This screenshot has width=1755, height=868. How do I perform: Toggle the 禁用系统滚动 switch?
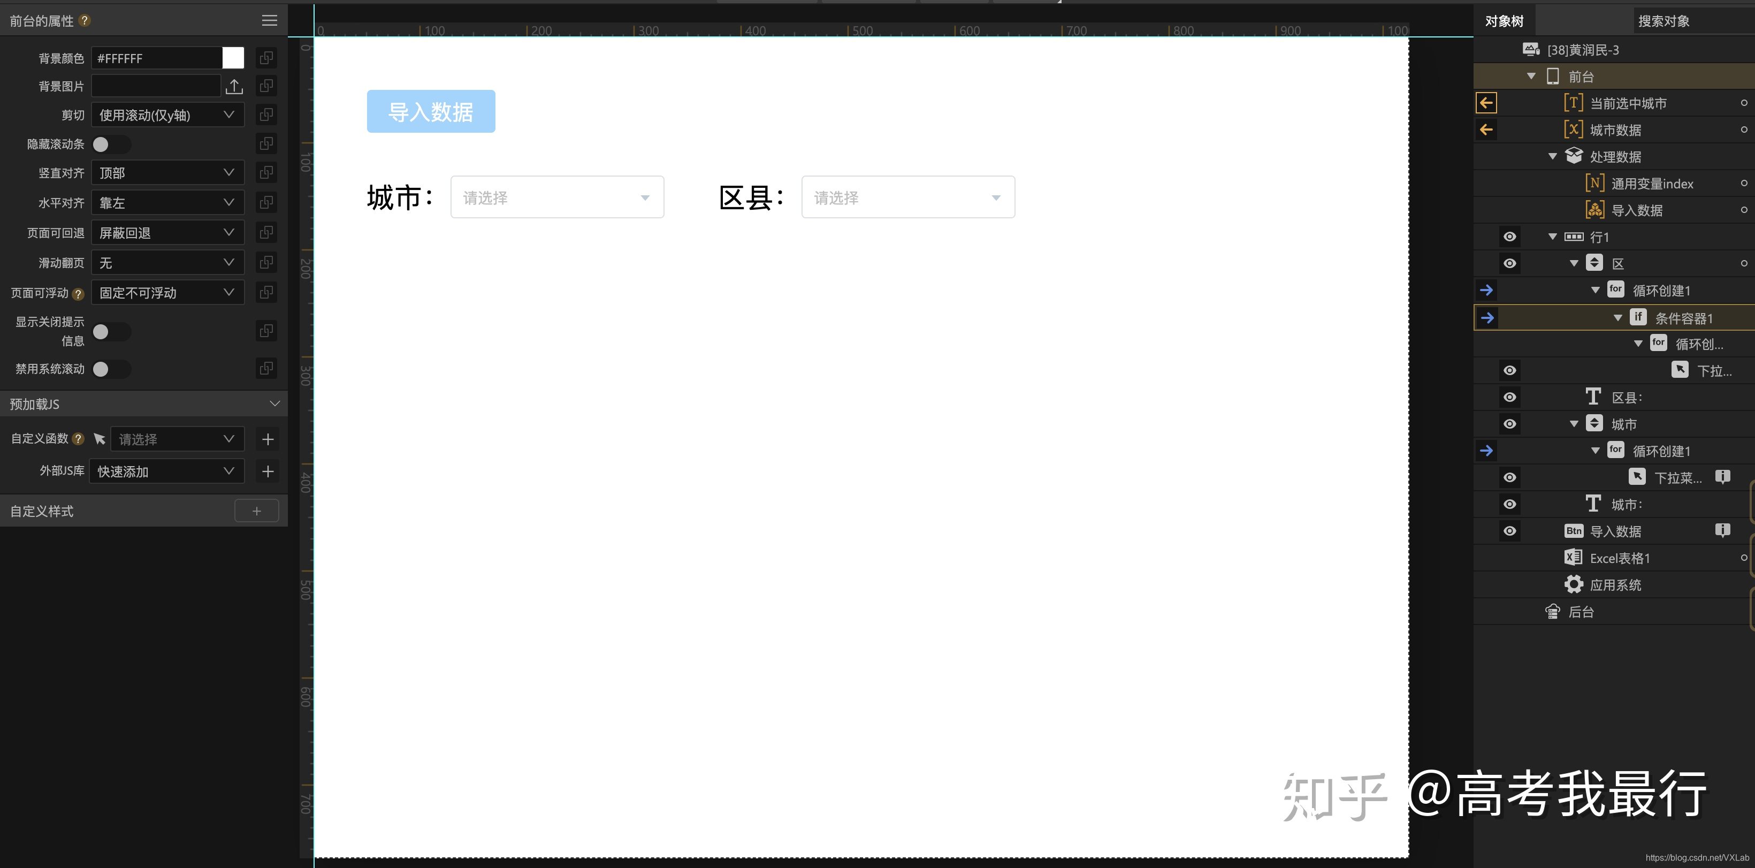pos(110,369)
